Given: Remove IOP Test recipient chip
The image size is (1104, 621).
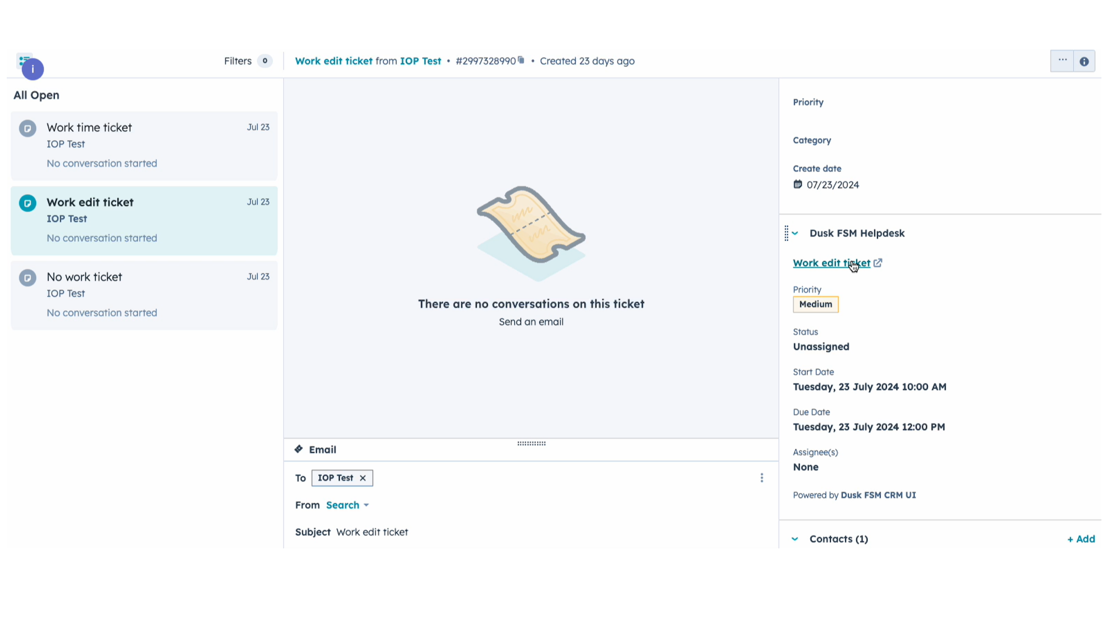Looking at the screenshot, I should pos(363,478).
